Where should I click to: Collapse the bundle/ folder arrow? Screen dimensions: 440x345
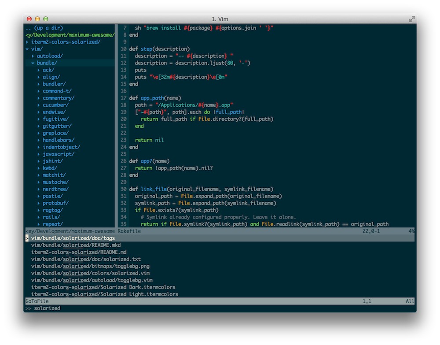[33, 63]
